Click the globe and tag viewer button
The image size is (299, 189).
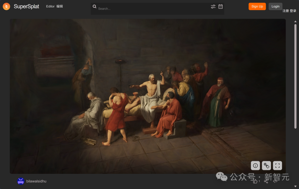tap(266, 166)
